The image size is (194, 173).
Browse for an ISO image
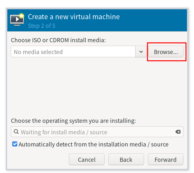click(x=165, y=52)
